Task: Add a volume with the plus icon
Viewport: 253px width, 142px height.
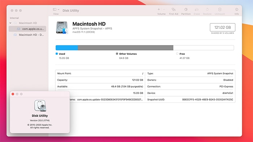Action: click(x=159, y=9)
